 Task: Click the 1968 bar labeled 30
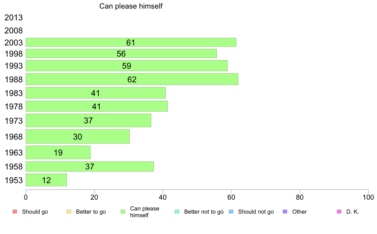[x=78, y=137]
